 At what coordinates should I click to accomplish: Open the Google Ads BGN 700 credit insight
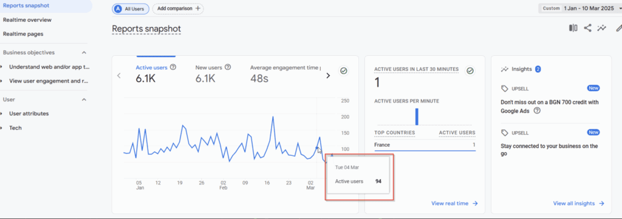tap(549, 107)
